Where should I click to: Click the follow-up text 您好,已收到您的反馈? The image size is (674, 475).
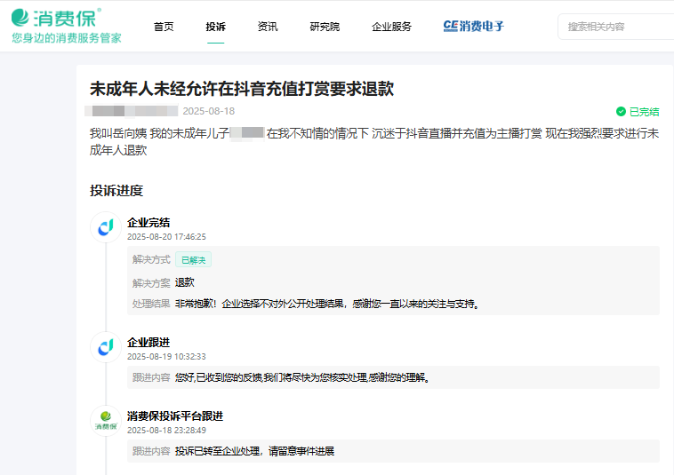pyautogui.click(x=302, y=377)
